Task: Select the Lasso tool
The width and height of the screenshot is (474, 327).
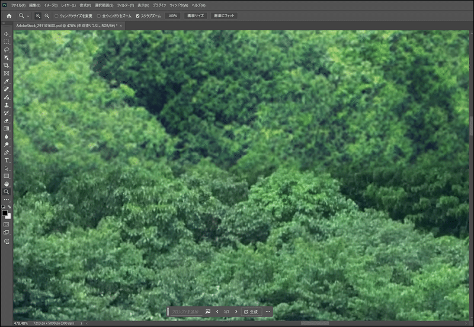Action: 7,50
